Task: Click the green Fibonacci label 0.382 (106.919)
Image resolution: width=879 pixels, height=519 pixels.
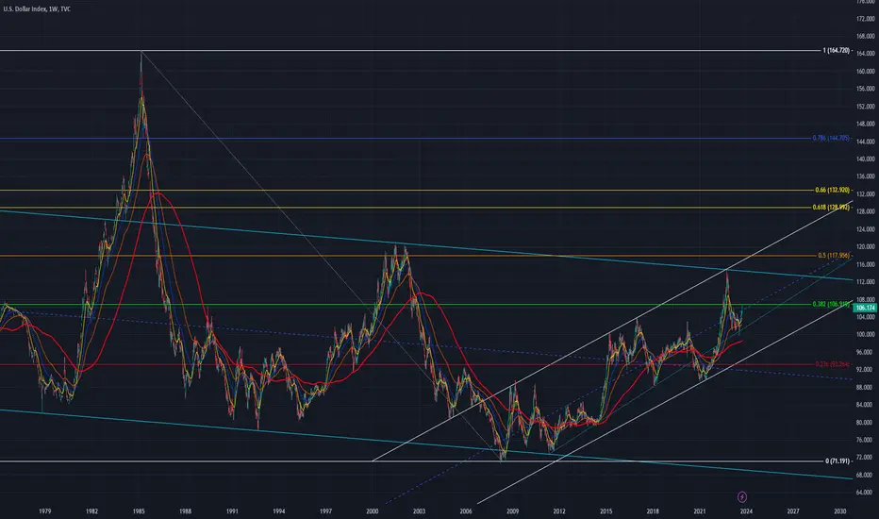Action: 831,304
